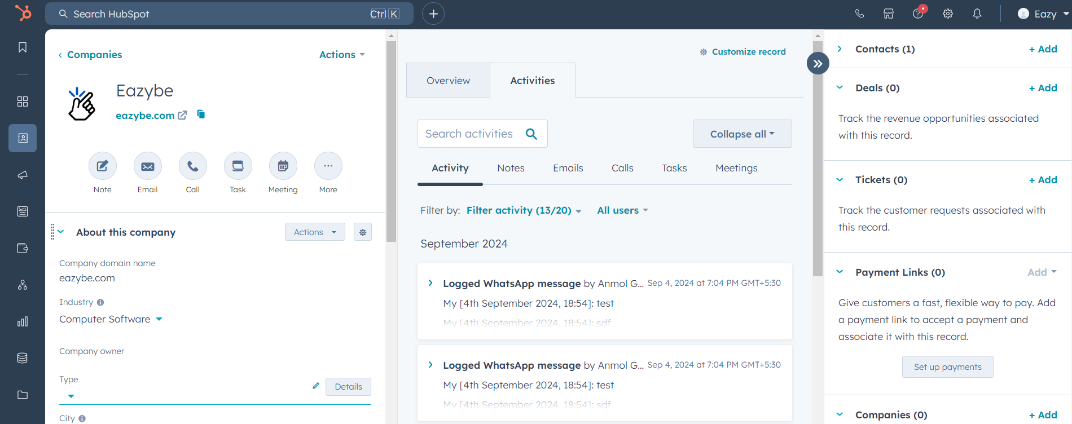Open the calling phone icon in top bar

click(x=859, y=14)
